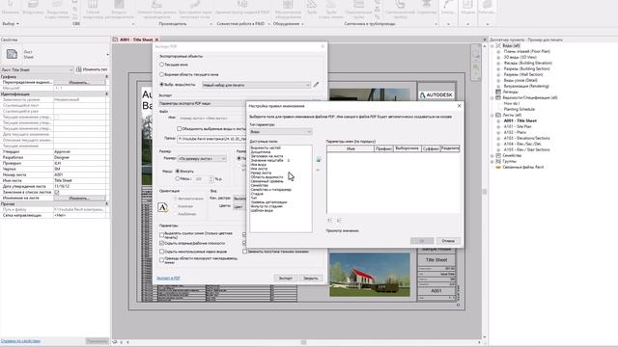Open the print set dropdown in PDF export

point(256,85)
